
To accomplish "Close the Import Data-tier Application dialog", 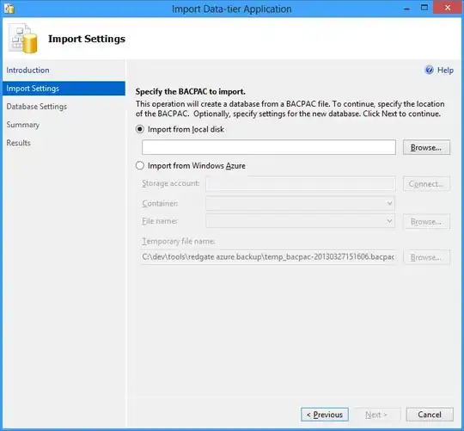I will pos(448,8).
